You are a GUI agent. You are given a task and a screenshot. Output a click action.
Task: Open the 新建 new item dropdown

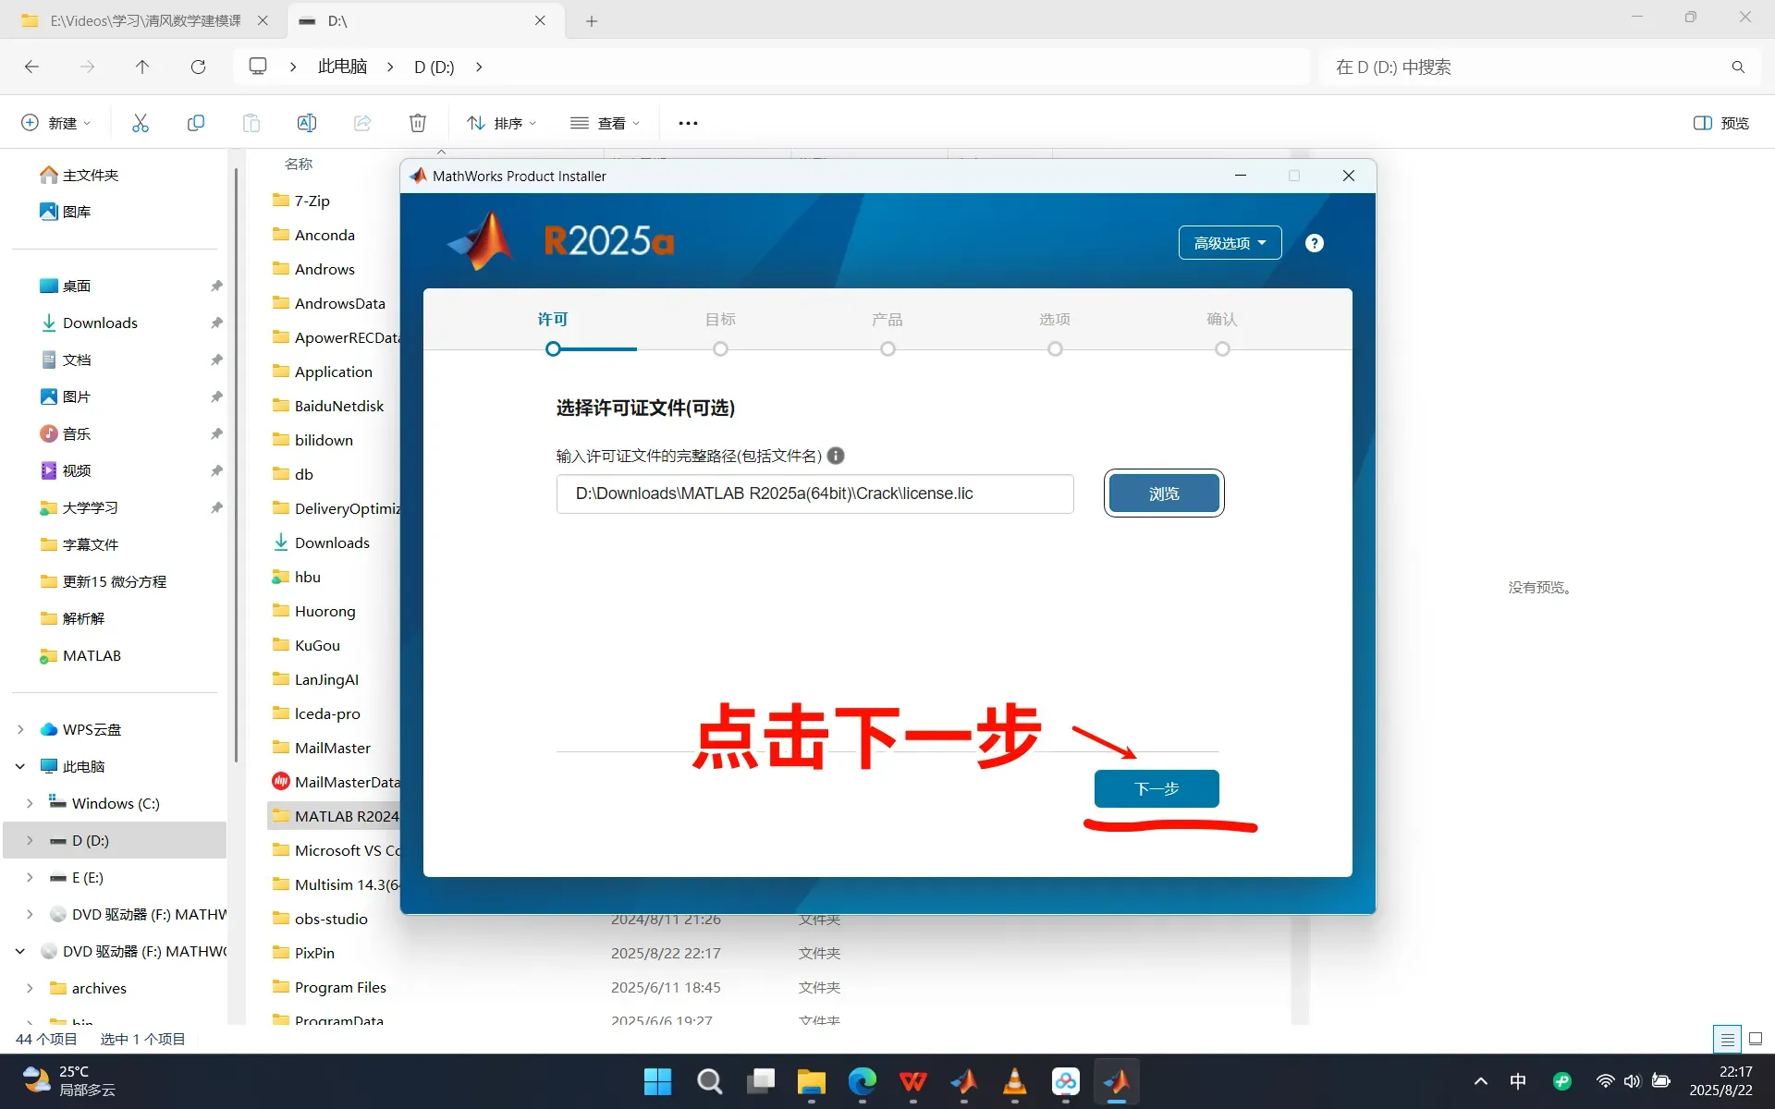[x=55, y=123]
